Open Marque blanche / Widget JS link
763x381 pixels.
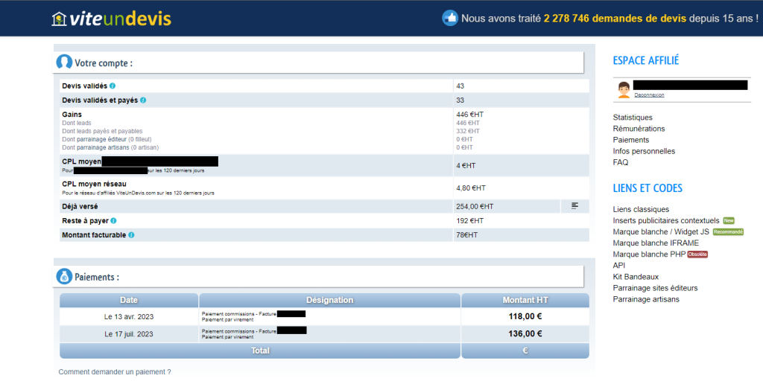[x=662, y=232]
